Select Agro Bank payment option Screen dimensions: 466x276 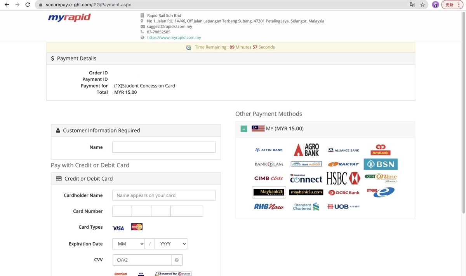306,150
